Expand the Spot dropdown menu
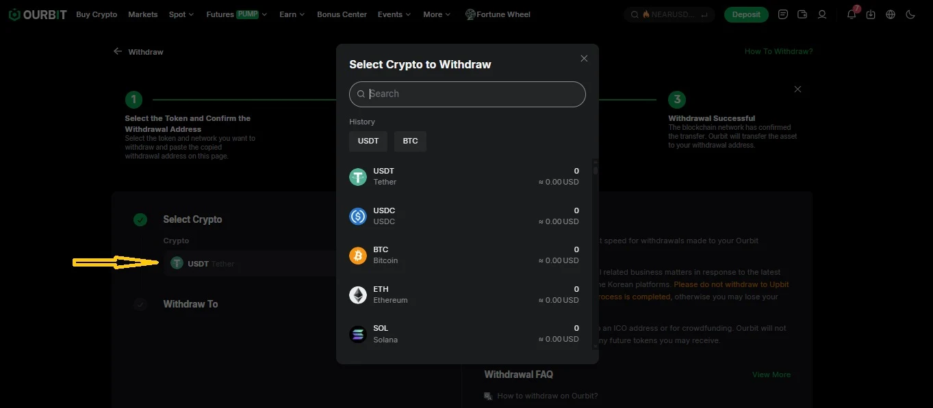933x408 pixels. click(x=181, y=14)
